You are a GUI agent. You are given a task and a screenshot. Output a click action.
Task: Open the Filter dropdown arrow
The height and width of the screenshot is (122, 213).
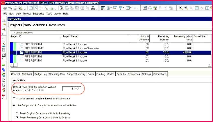pos(124,8)
